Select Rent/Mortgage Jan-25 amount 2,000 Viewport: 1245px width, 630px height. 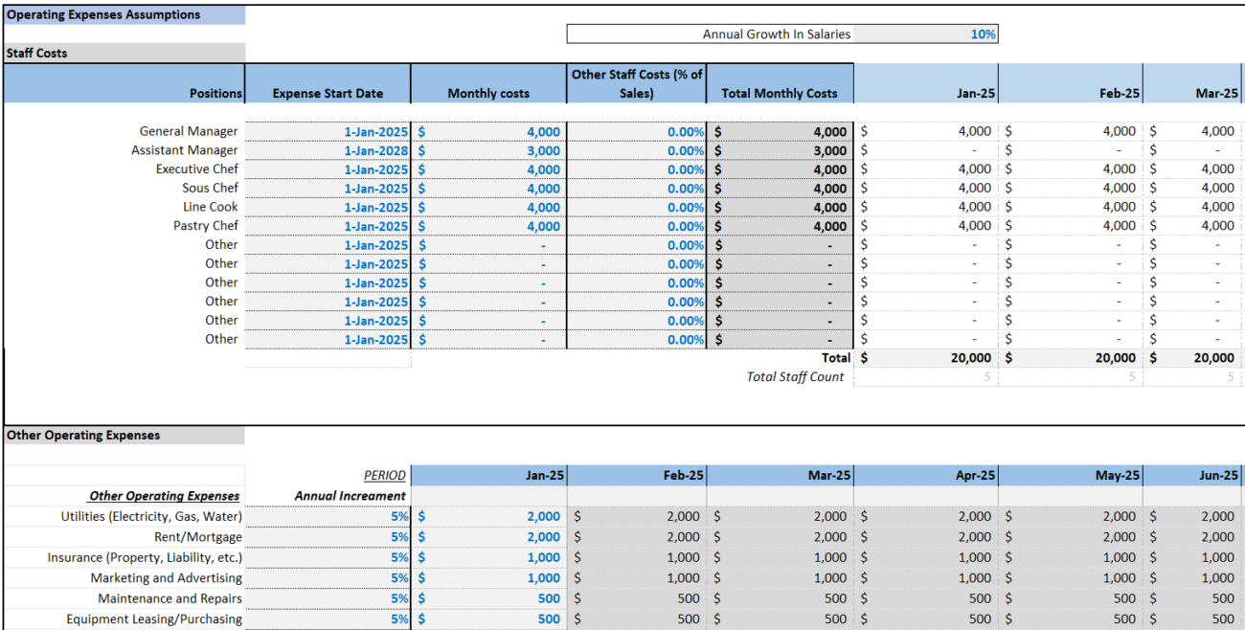(x=489, y=537)
